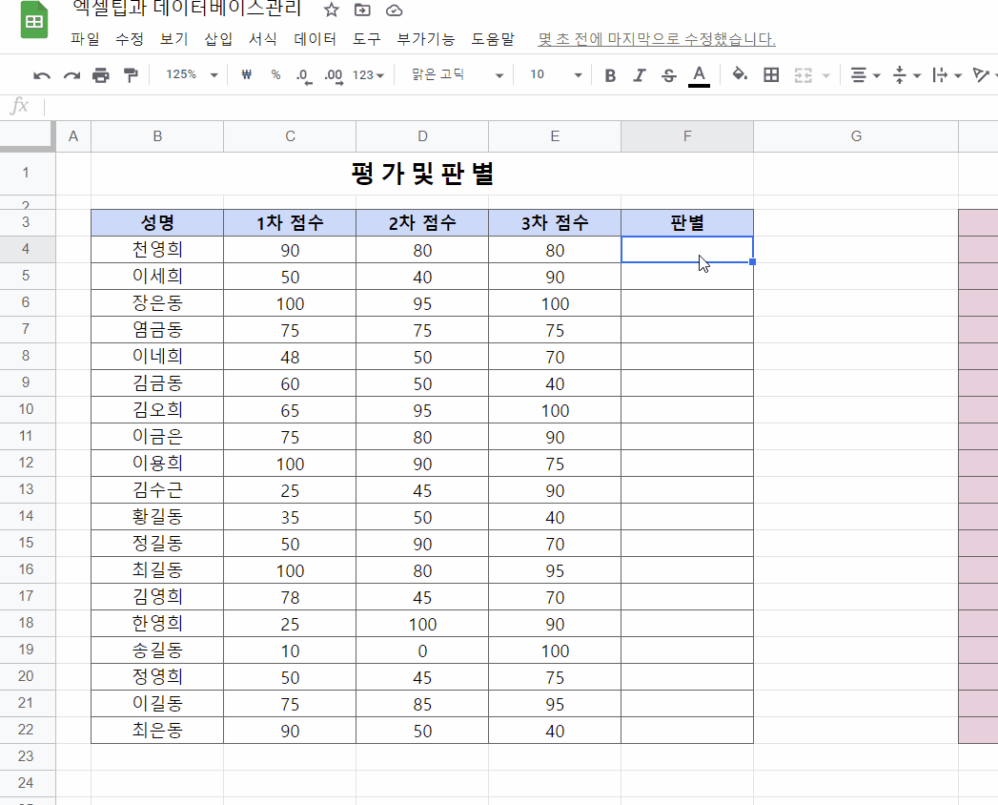The height and width of the screenshot is (805, 998).
Task: Open Google Sheets home icon
Action: pyautogui.click(x=34, y=20)
